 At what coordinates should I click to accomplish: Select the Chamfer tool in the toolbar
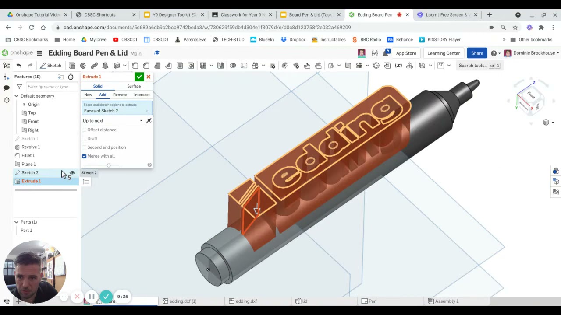click(146, 66)
